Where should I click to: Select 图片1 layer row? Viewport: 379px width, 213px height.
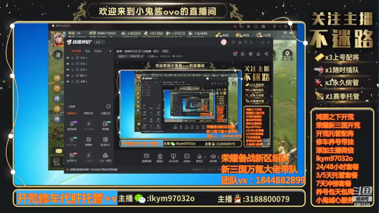pos(89,76)
